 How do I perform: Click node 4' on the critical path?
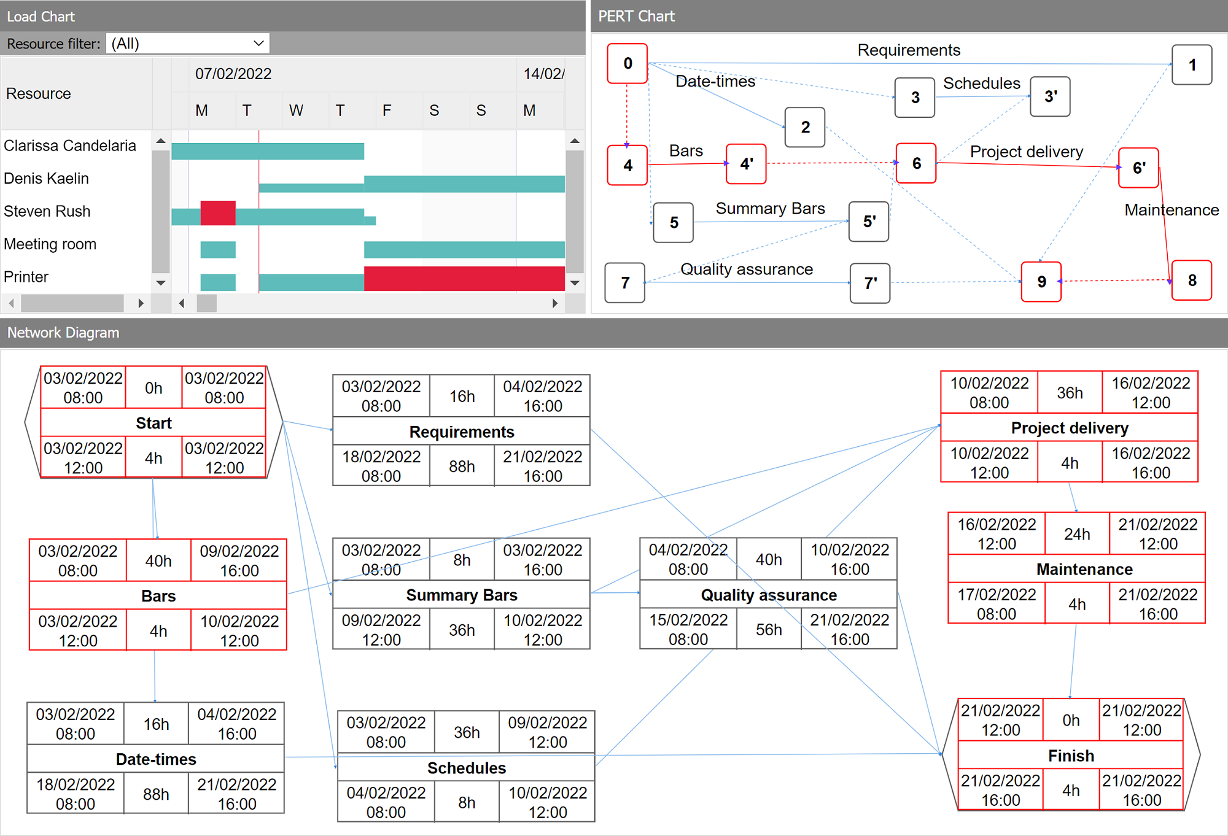point(745,164)
